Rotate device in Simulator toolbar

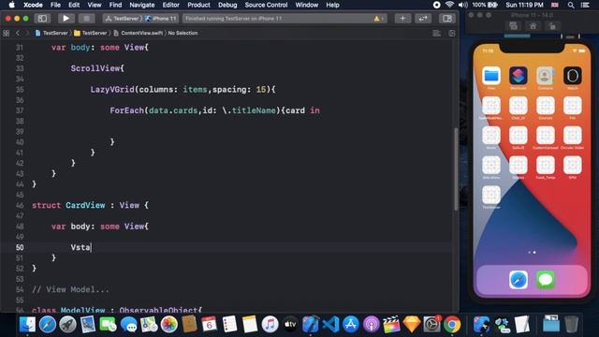tap(552, 26)
